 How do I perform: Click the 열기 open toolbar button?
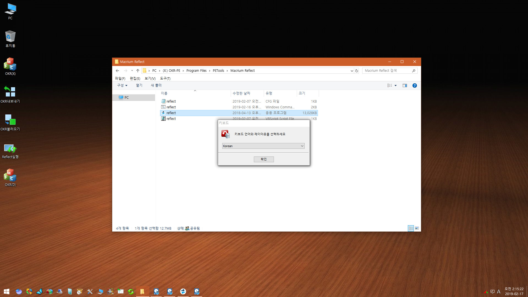(x=139, y=86)
